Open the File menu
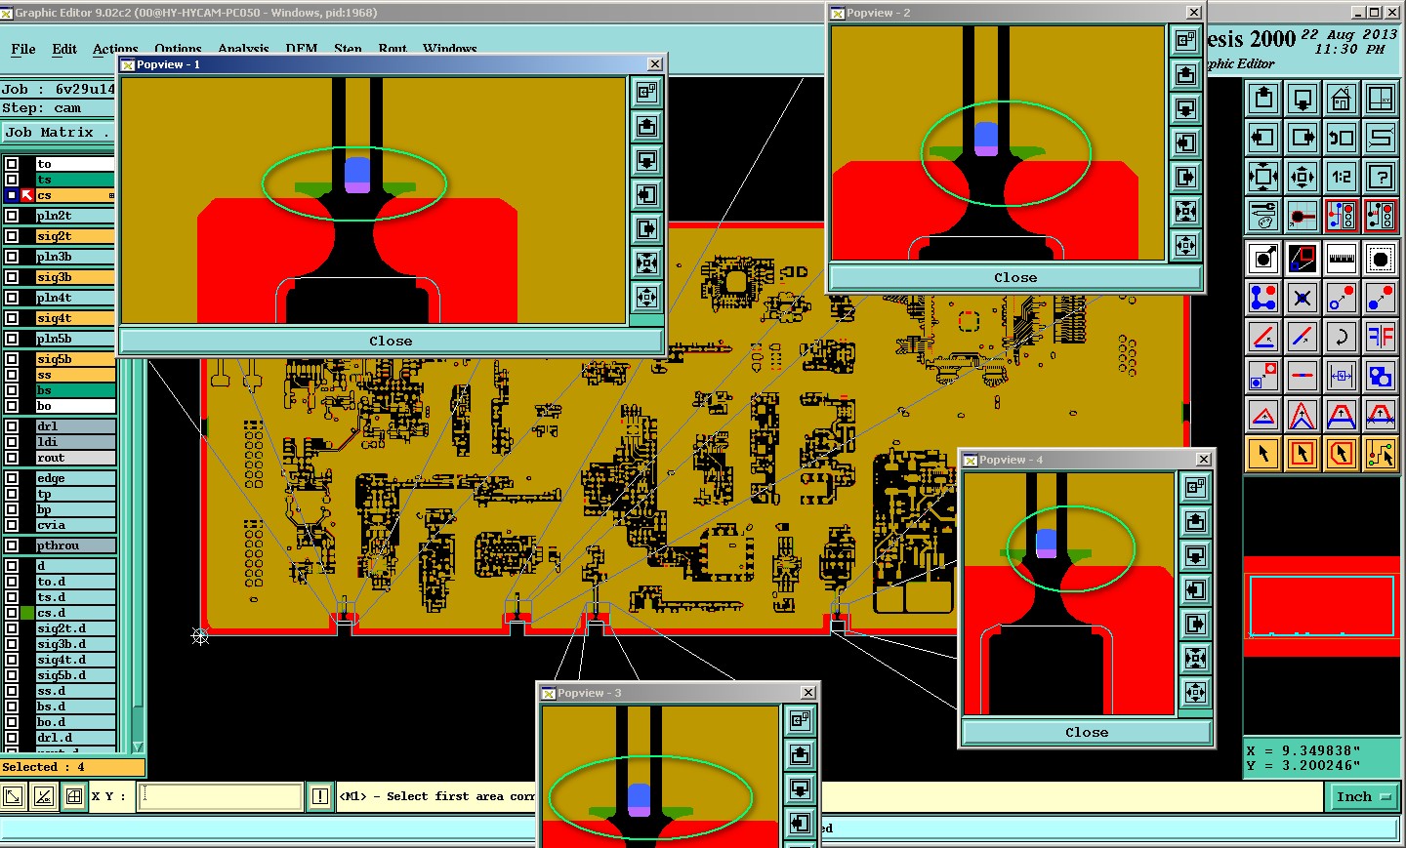Viewport: 1406px width, 848px height. click(23, 49)
